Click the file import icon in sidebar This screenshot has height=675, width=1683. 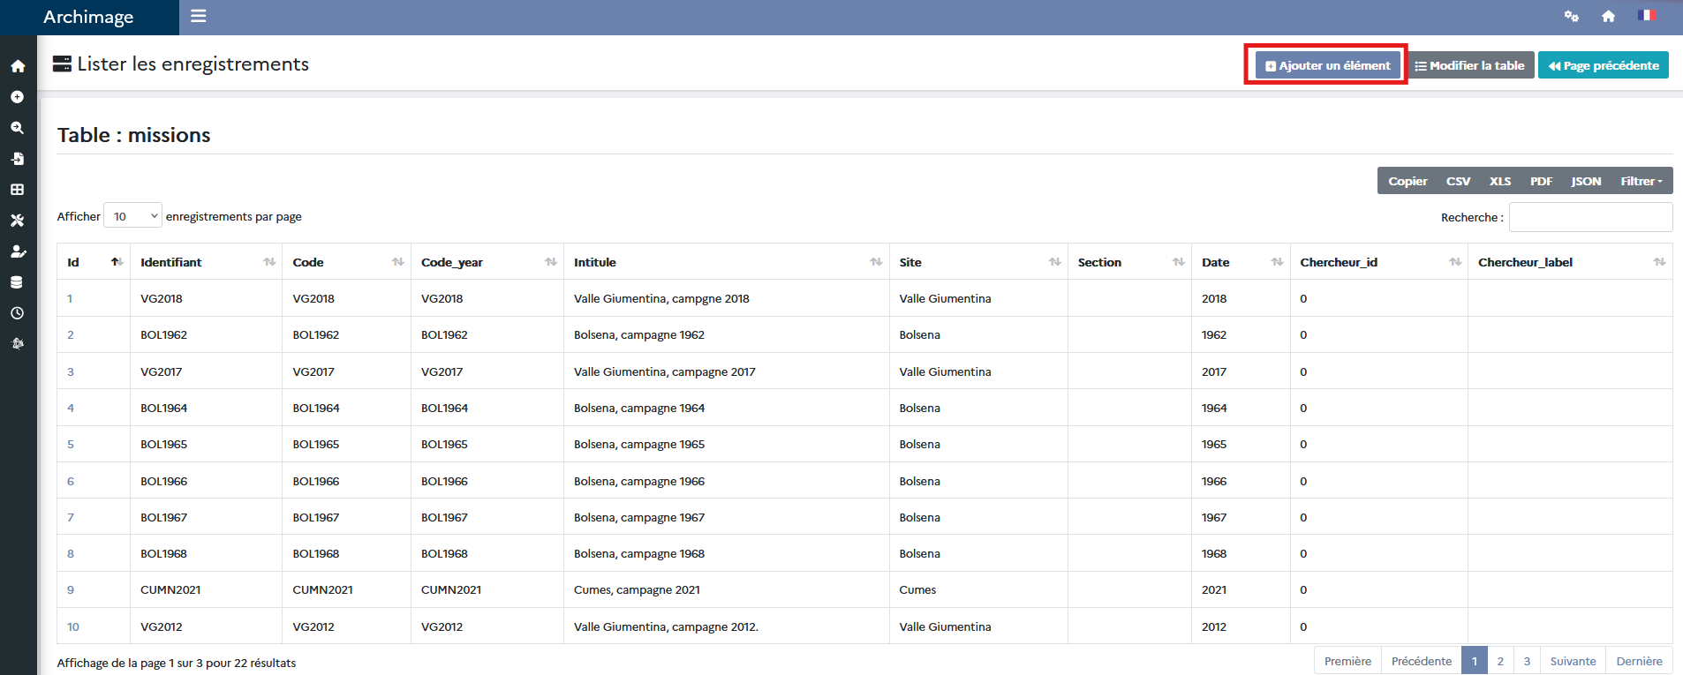click(x=18, y=159)
